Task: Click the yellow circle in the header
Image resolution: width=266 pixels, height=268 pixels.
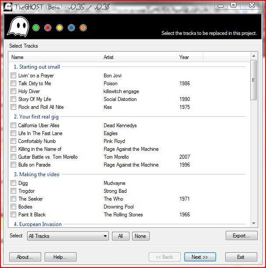Action: click(x=59, y=28)
